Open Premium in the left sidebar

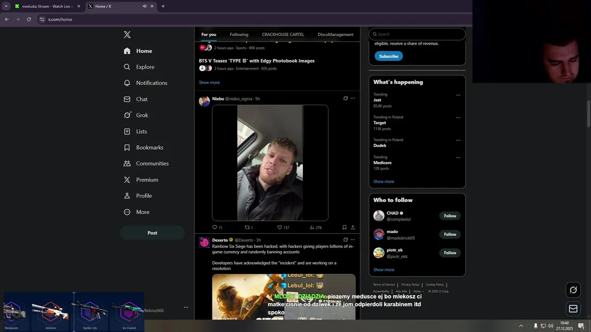(141, 180)
